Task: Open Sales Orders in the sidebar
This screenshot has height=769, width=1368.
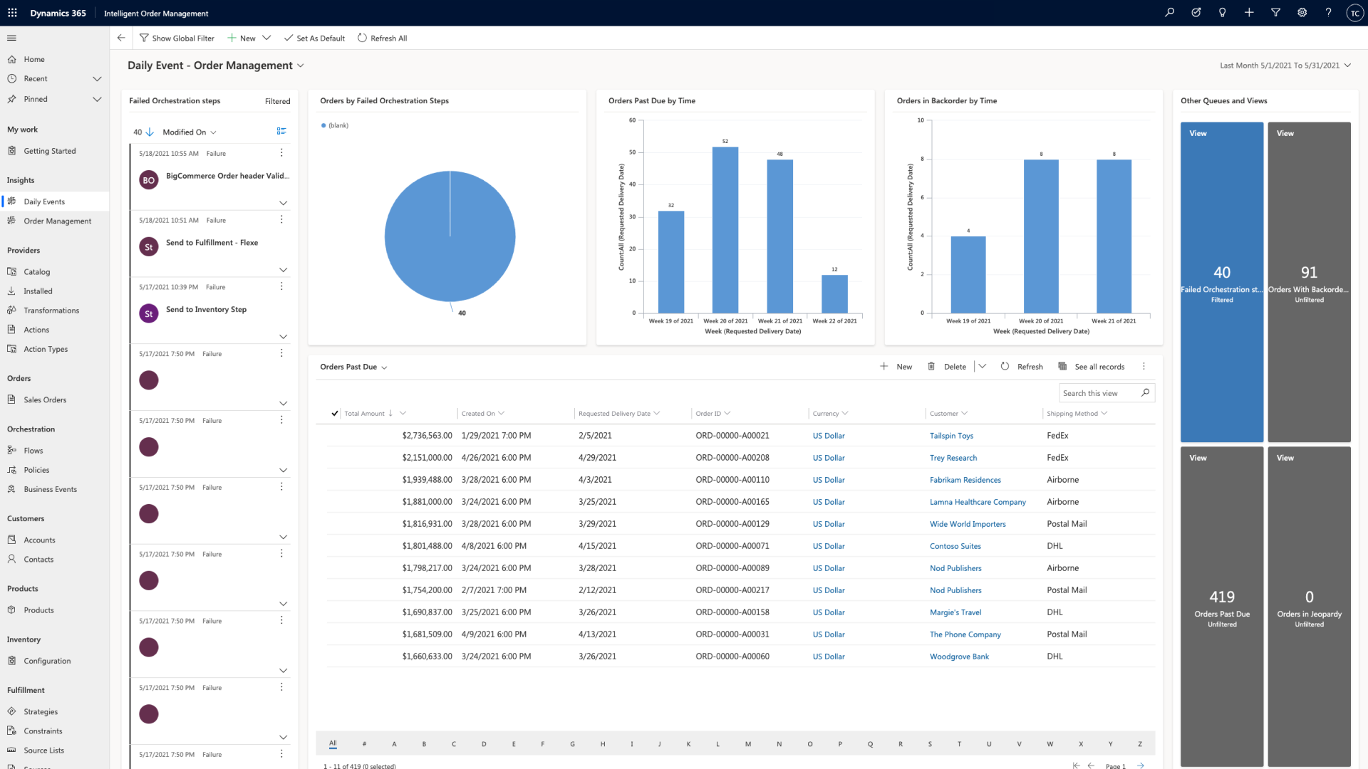Action: (45, 400)
